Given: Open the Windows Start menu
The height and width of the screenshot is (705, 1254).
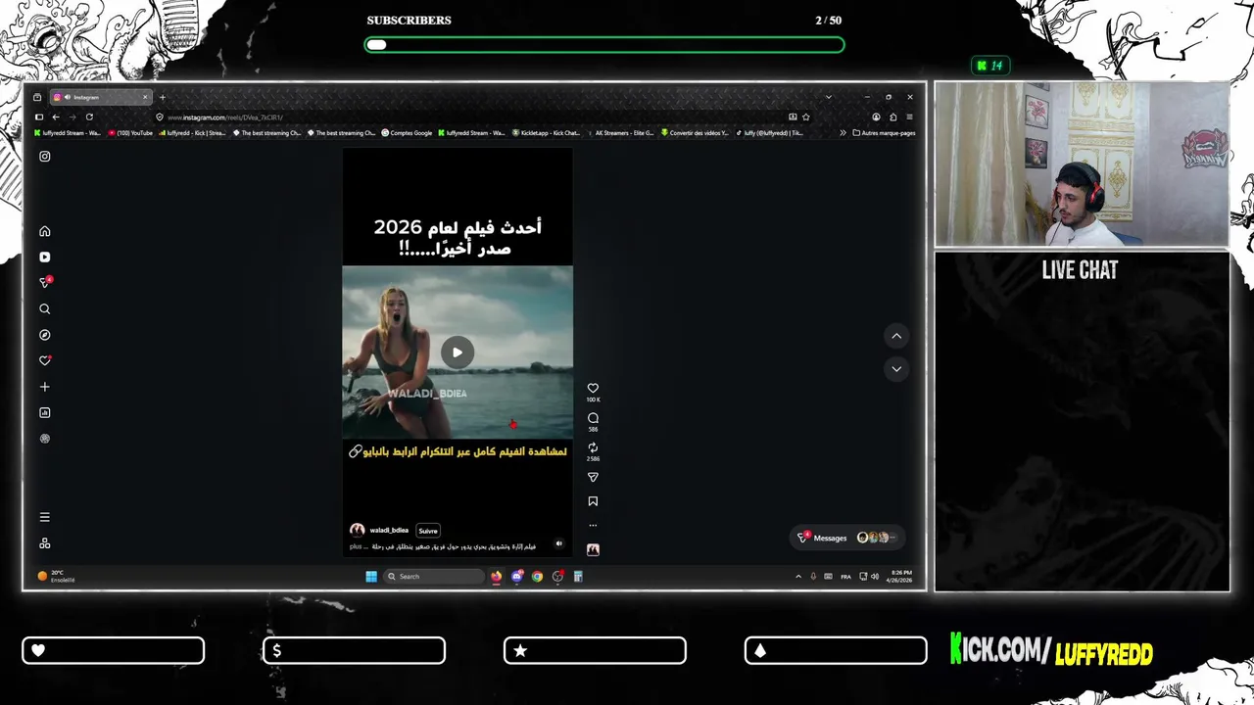Looking at the screenshot, I should click(371, 577).
